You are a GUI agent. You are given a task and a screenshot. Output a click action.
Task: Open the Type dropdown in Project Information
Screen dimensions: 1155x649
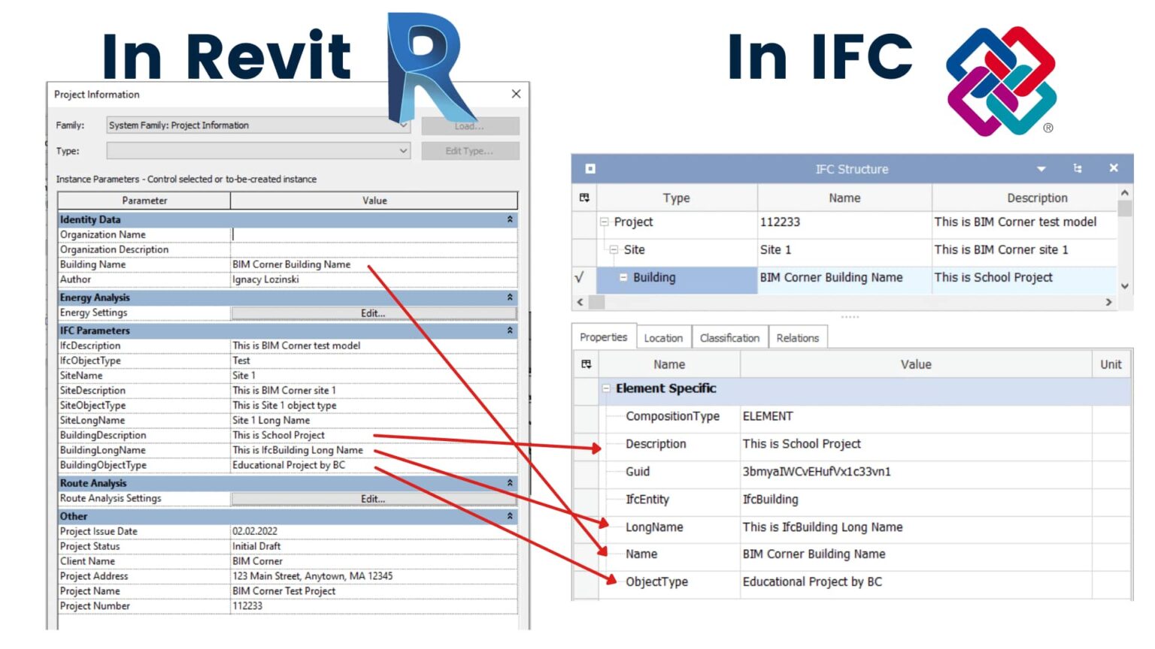(403, 151)
